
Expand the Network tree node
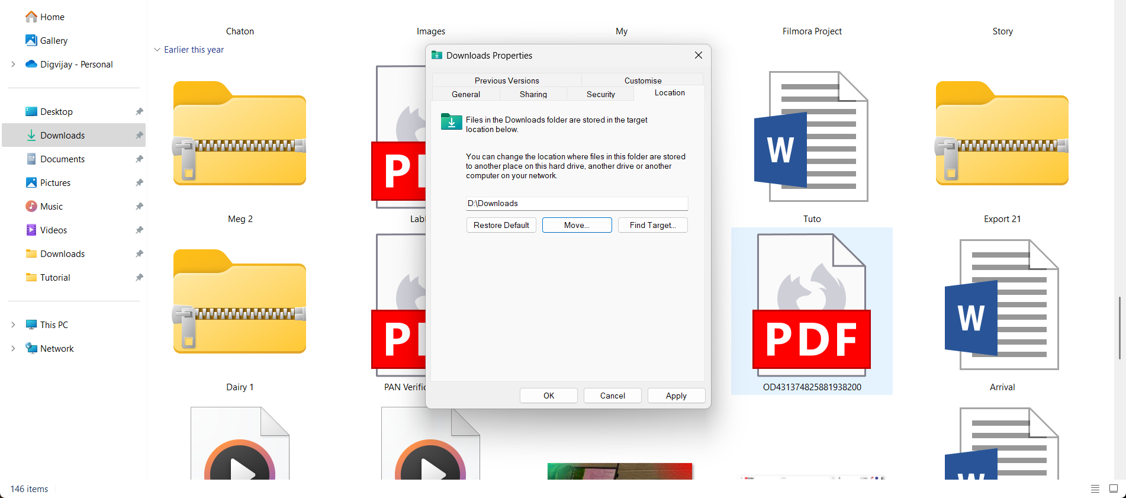tap(13, 348)
